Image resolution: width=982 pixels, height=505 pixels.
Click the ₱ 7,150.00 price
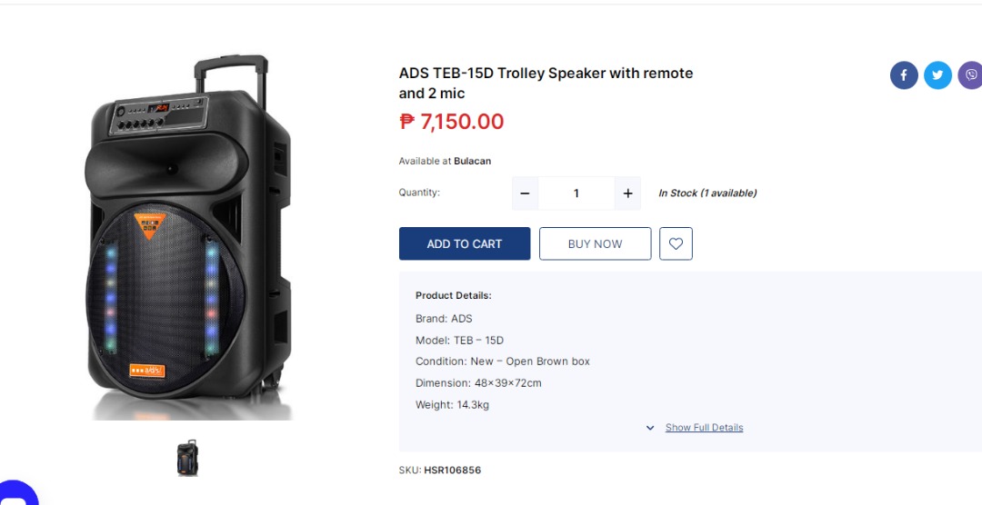452,122
